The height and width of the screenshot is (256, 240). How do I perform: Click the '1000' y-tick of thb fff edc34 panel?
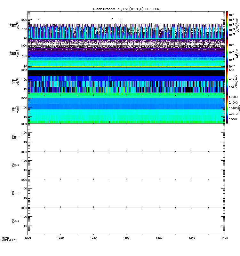coord(24,20)
